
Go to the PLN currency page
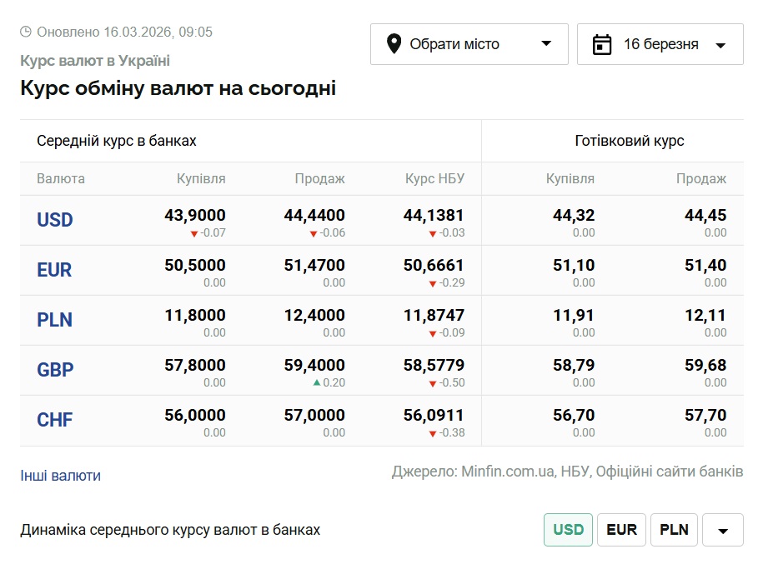point(54,320)
